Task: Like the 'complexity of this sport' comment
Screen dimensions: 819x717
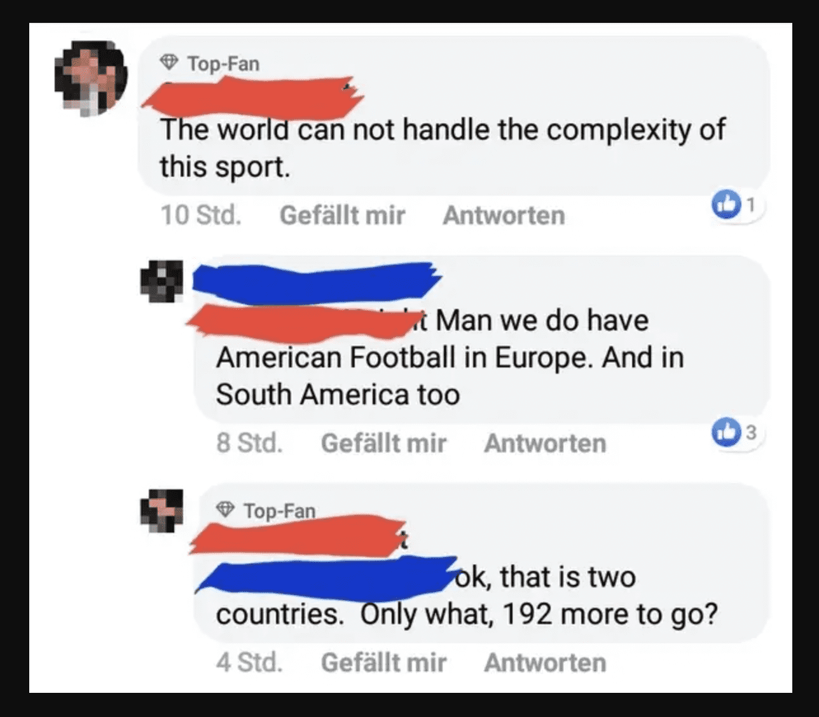Action: pos(342,215)
